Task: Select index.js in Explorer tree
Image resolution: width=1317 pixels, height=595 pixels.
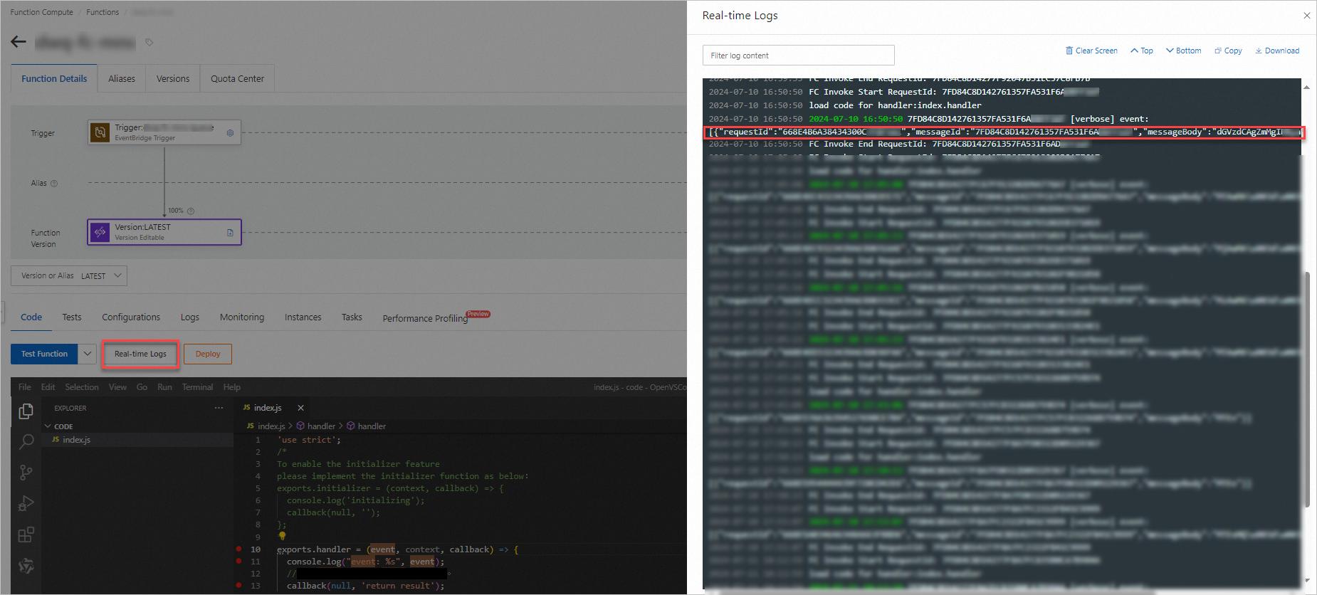Action: (x=137, y=440)
